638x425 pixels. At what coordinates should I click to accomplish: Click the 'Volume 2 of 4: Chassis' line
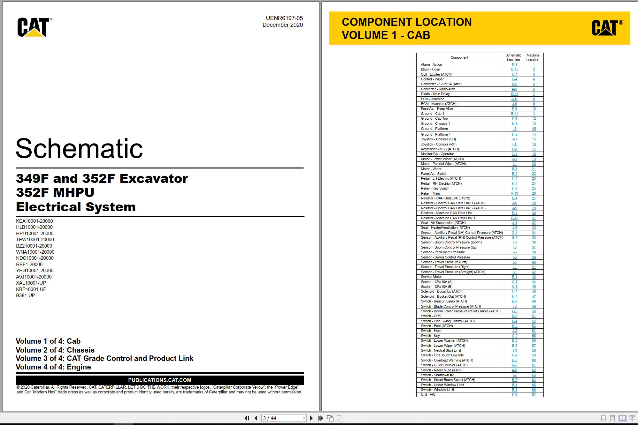[x=55, y=350]
